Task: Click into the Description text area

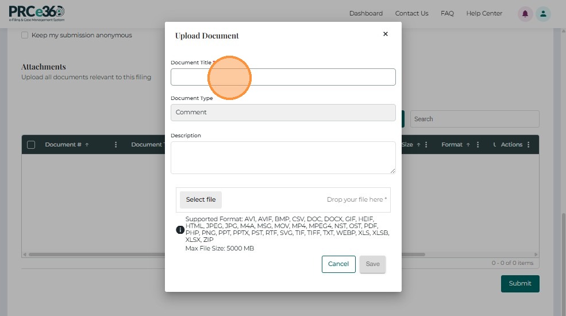Action: (283, 157)
